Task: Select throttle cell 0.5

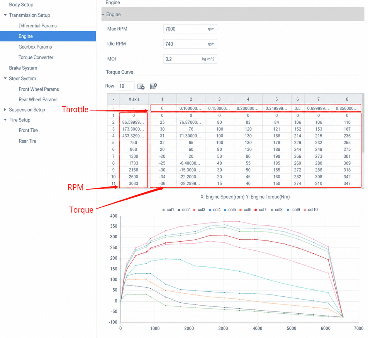Action: coord(298,108)
